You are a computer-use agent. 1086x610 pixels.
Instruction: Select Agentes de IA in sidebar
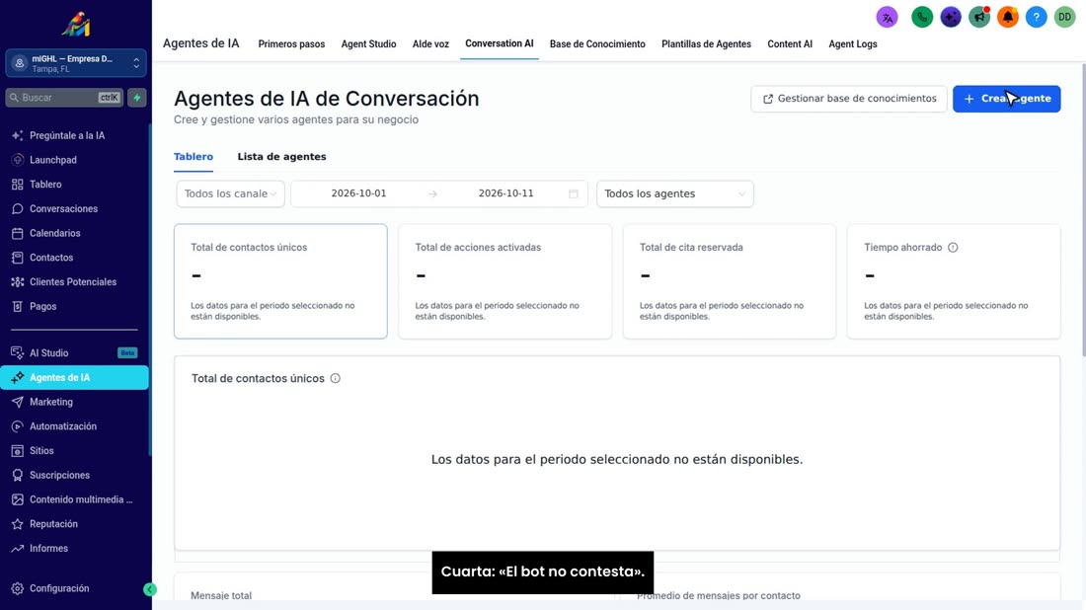pos(75,377)
